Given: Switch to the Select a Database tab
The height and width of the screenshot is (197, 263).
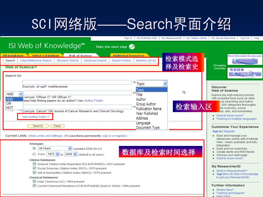Looking at the screenshot, I should click(x=46, y=55).
